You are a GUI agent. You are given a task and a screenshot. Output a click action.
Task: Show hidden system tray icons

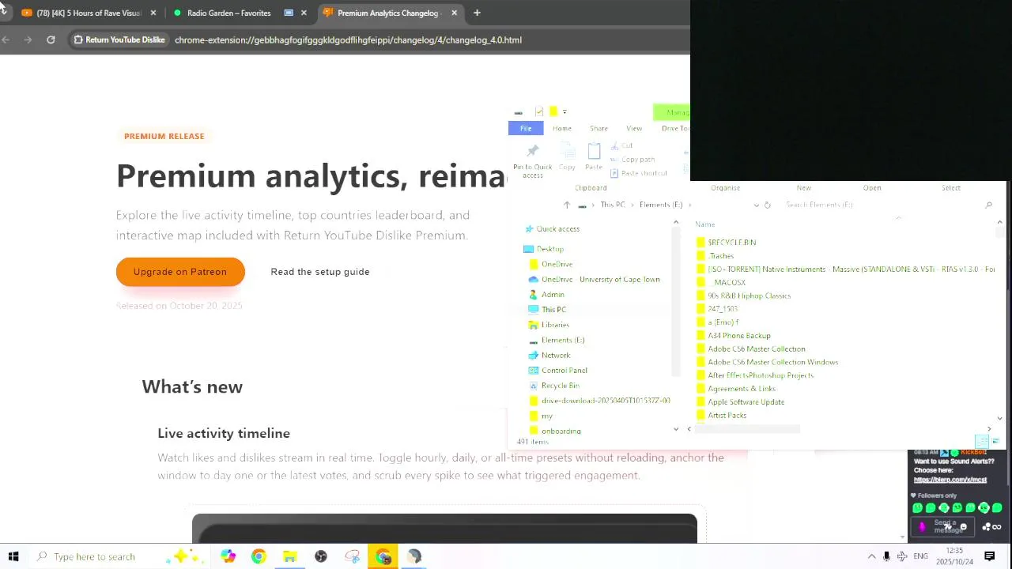(871, 556)
